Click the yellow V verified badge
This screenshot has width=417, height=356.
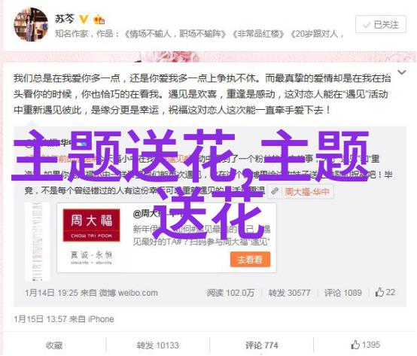[84, 19]
